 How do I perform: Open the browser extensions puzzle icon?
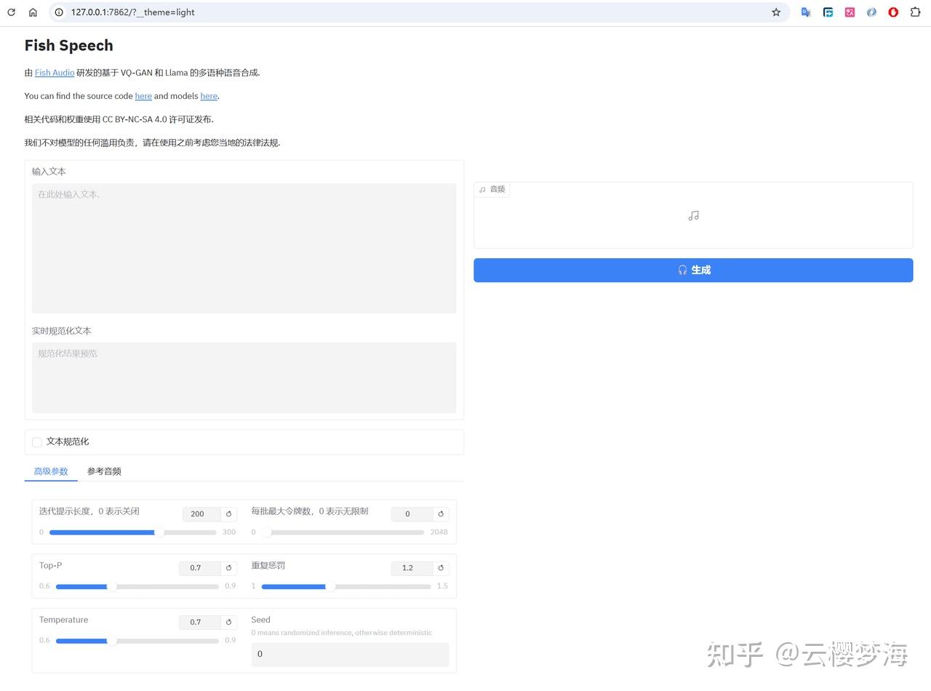pos(914,12)
